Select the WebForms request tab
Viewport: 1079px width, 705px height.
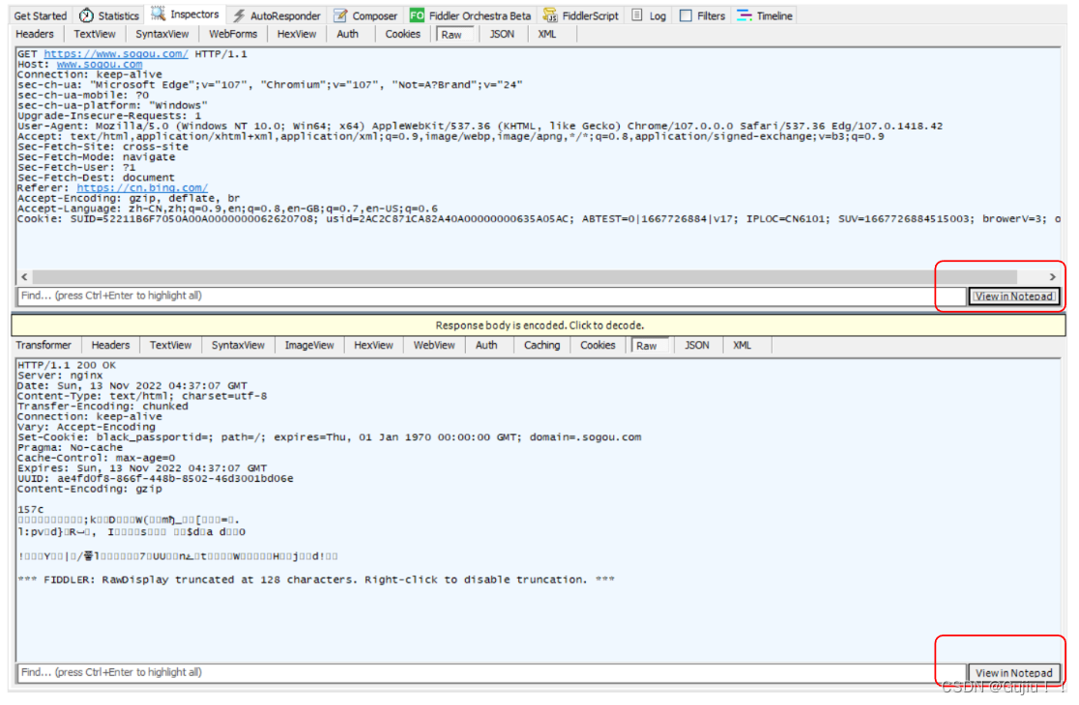coord(233,34)
